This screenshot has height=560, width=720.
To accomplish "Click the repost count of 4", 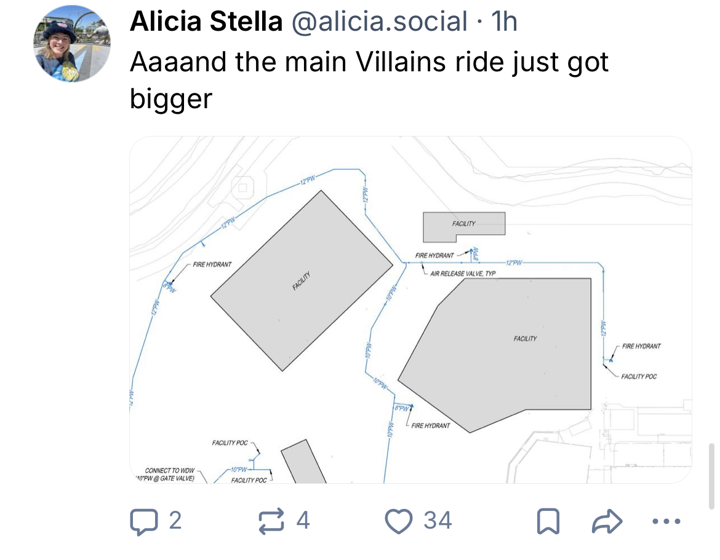I will (x=302, y=521).
